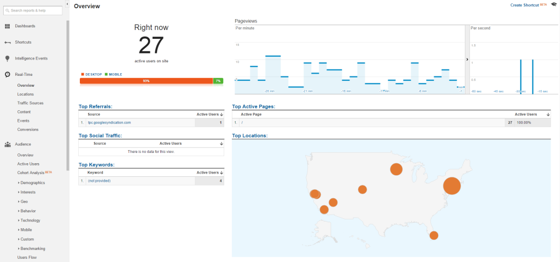Select Real-Time Overview report
Image resolution: width=560 pixels, height=262 pixels.
click(x=26, y=86)
